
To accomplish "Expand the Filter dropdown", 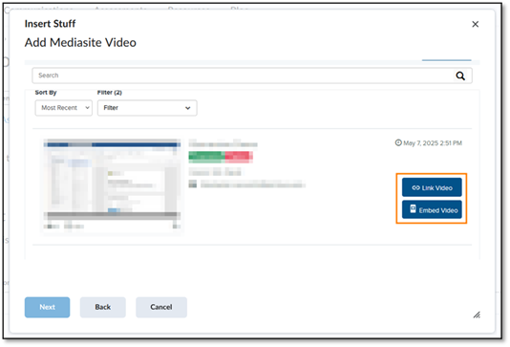I will [x=147, y=108].
